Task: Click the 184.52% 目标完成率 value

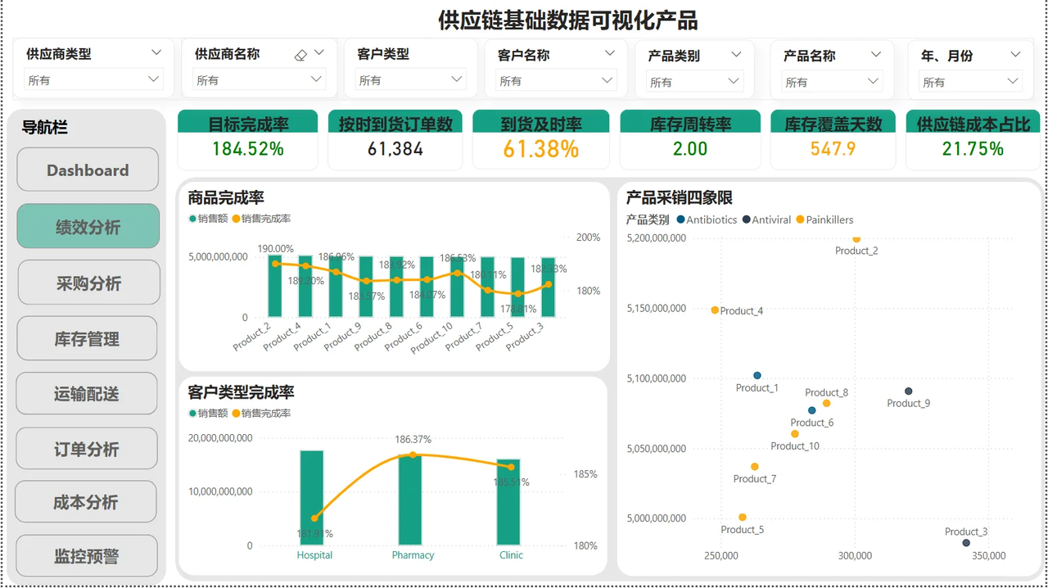Action: pos(248,149)
